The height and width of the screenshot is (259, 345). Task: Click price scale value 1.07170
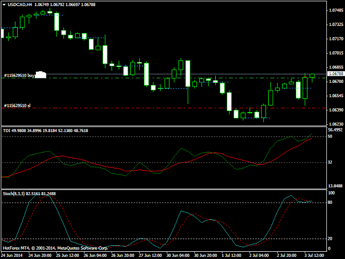(336, 39)
